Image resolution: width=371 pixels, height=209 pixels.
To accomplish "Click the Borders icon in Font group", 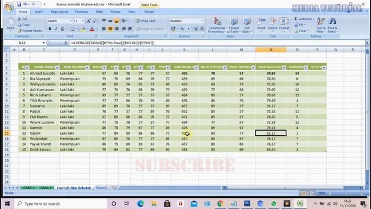I will pos(73,29).
